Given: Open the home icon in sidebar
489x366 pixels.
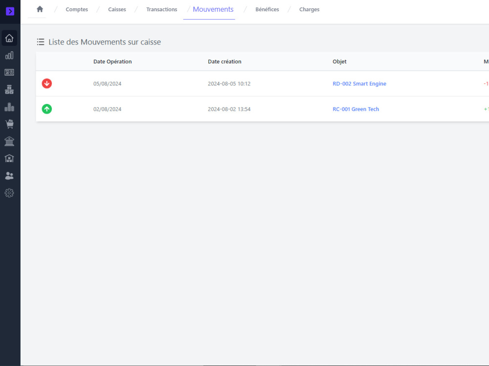Looking at the screenshot, I should tap(9, 38).
